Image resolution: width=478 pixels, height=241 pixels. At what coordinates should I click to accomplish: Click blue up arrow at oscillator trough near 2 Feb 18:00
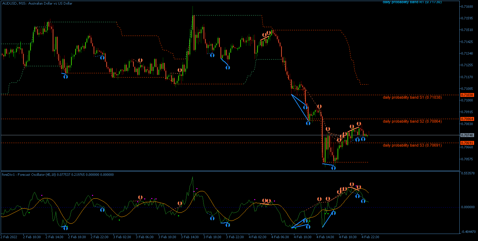(66, 228)
